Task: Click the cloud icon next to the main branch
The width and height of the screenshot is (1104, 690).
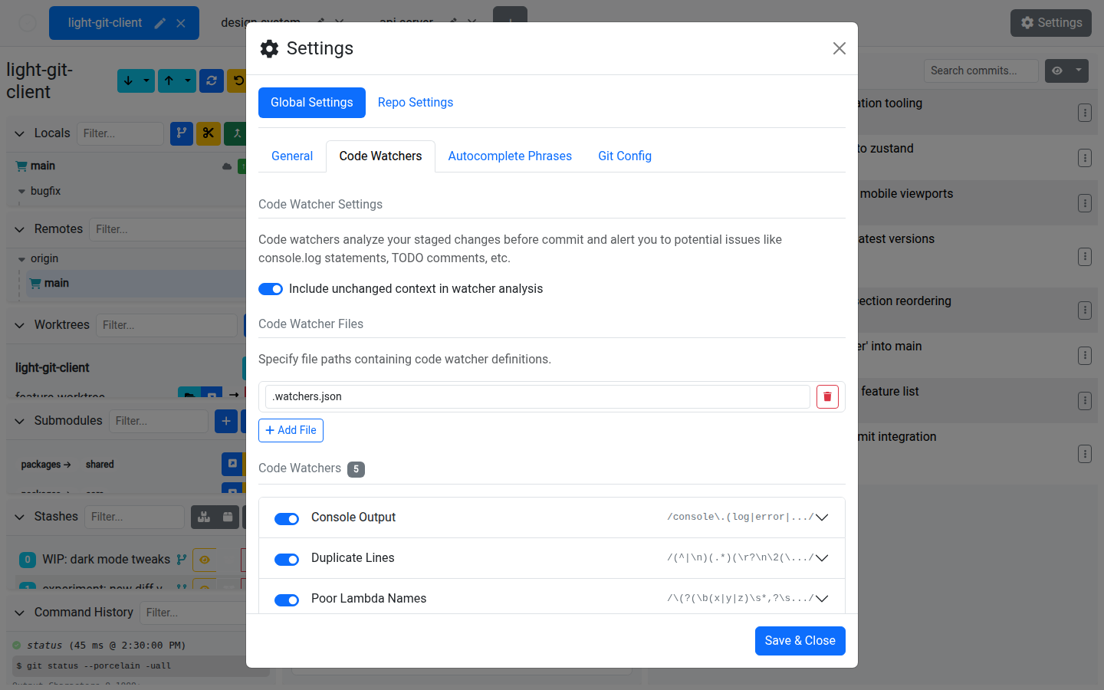Action: click(226, 166)
